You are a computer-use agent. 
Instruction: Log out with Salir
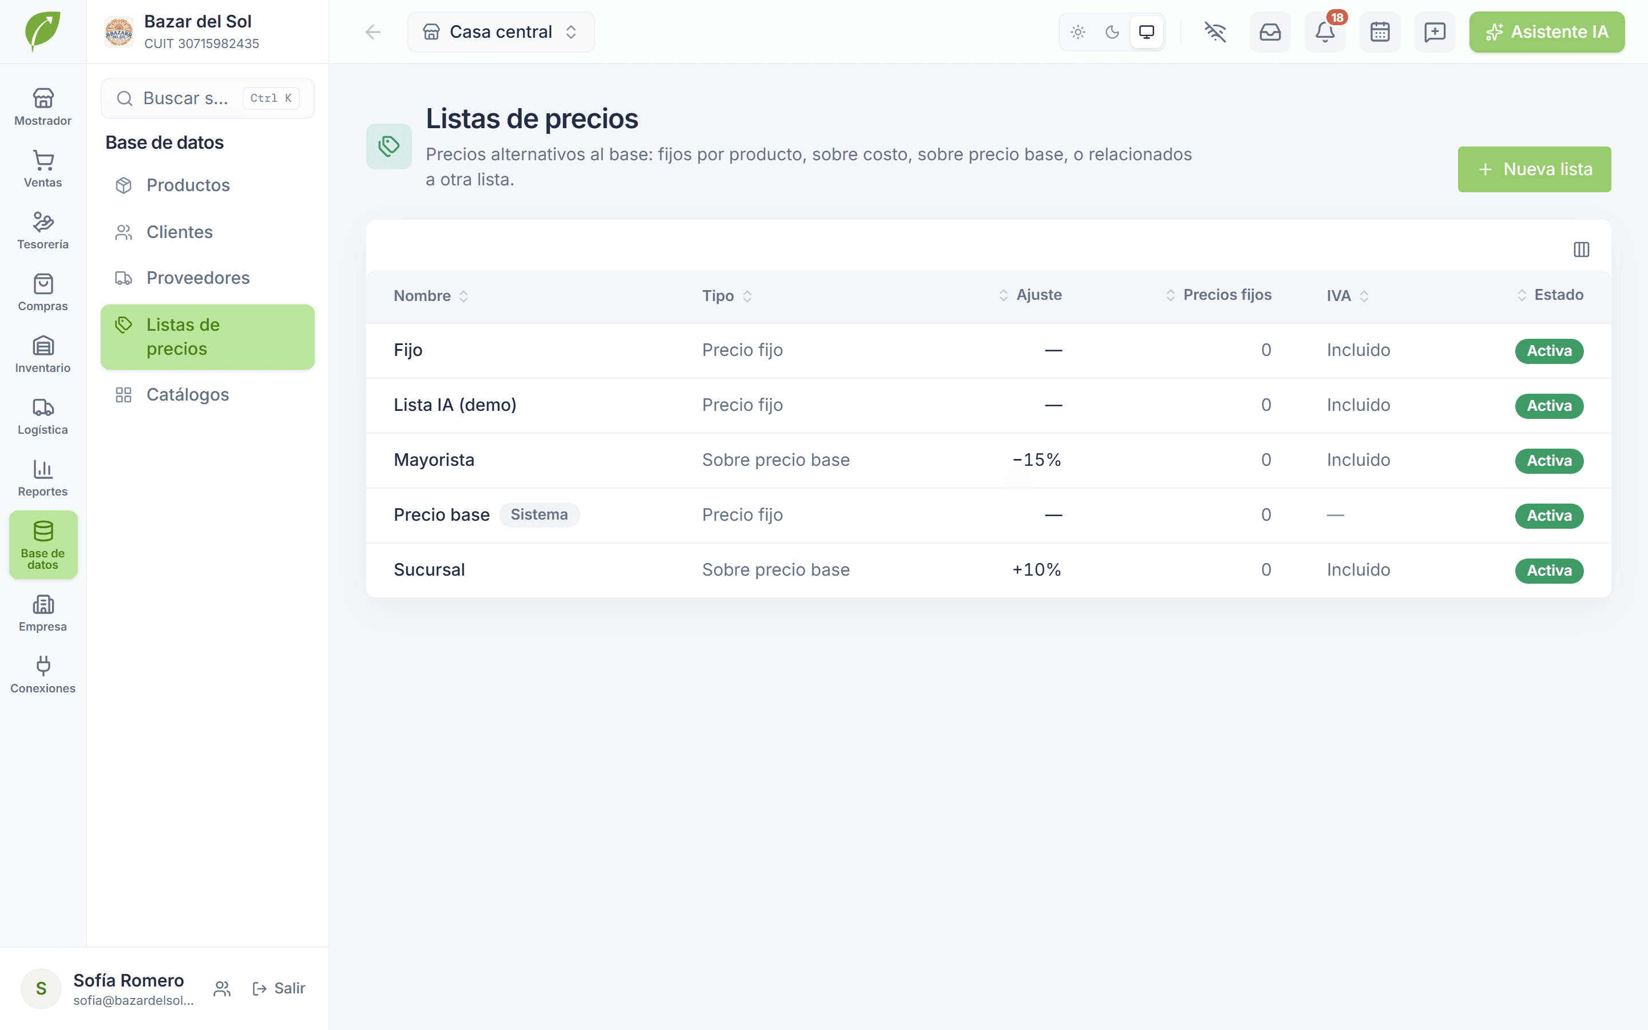(279, 988)
